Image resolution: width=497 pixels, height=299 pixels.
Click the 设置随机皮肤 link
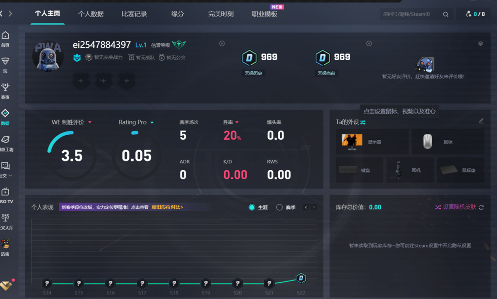(x=459, y=207)
